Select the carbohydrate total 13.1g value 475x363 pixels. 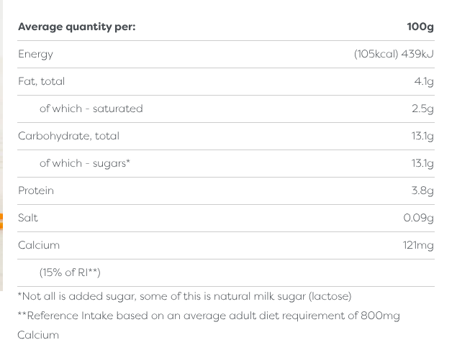click(x=422, y=137)
